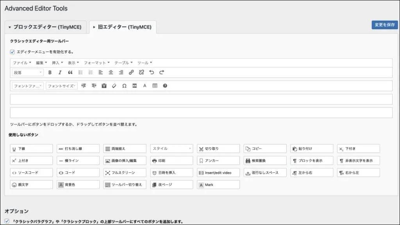Screen dimensions: 400x225
Task: Open the フォントサイズ font size dropdown
Action: point(62,86)
